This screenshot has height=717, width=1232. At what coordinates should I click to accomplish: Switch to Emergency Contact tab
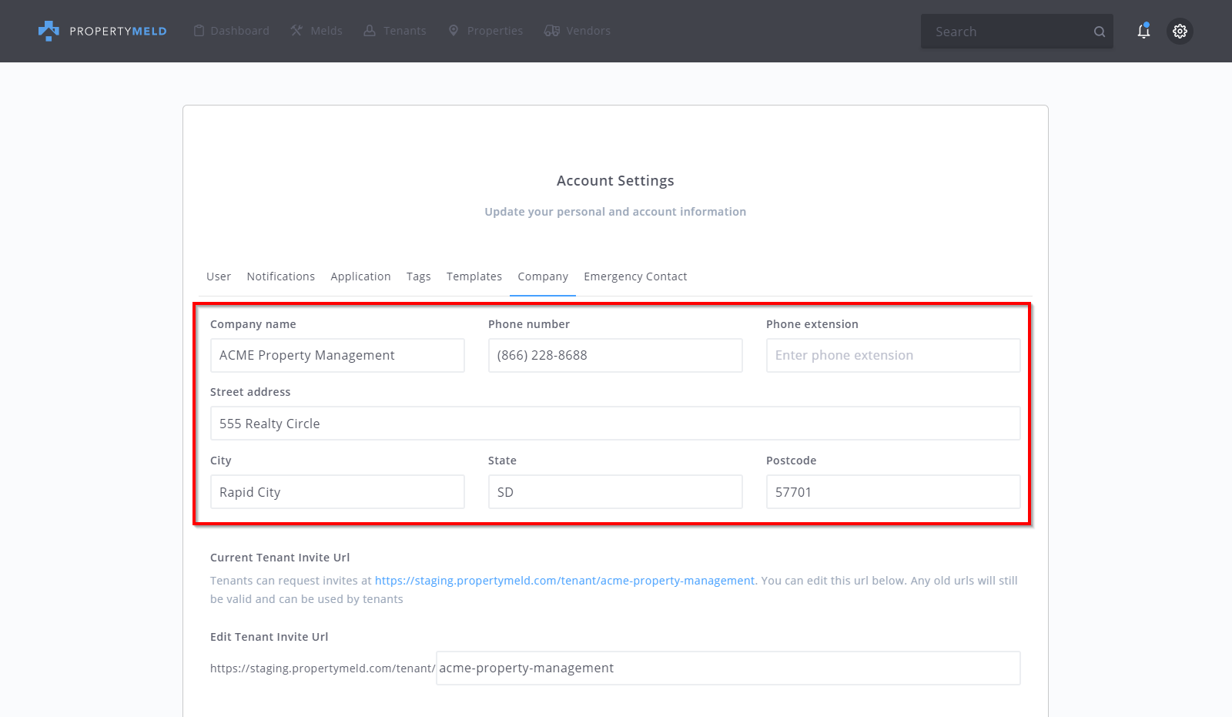coord(635,276)
